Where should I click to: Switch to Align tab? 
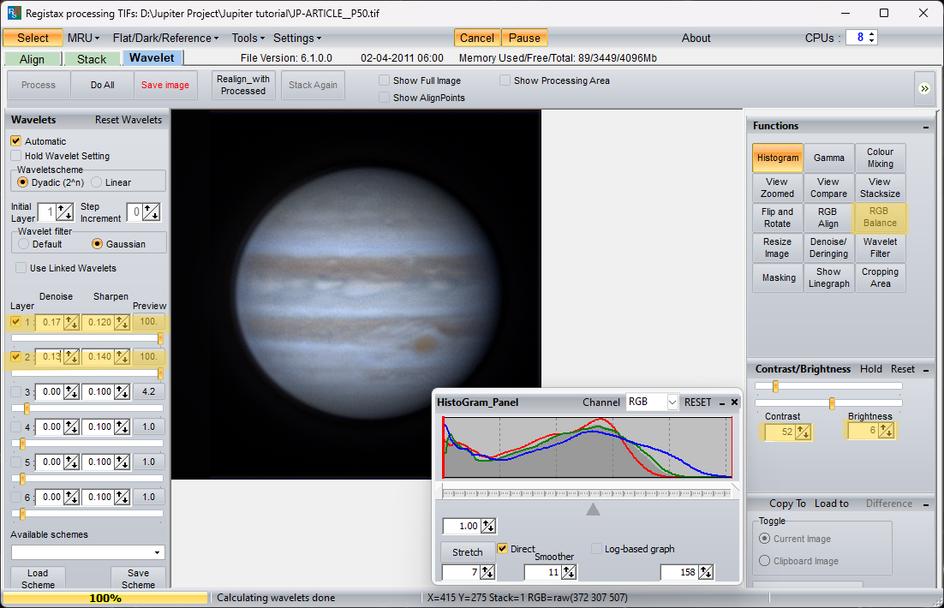33,59
